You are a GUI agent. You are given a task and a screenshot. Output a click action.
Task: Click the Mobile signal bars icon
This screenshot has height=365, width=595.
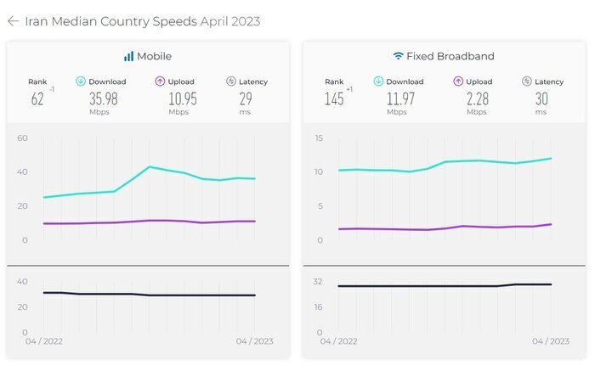pos(128,57)
